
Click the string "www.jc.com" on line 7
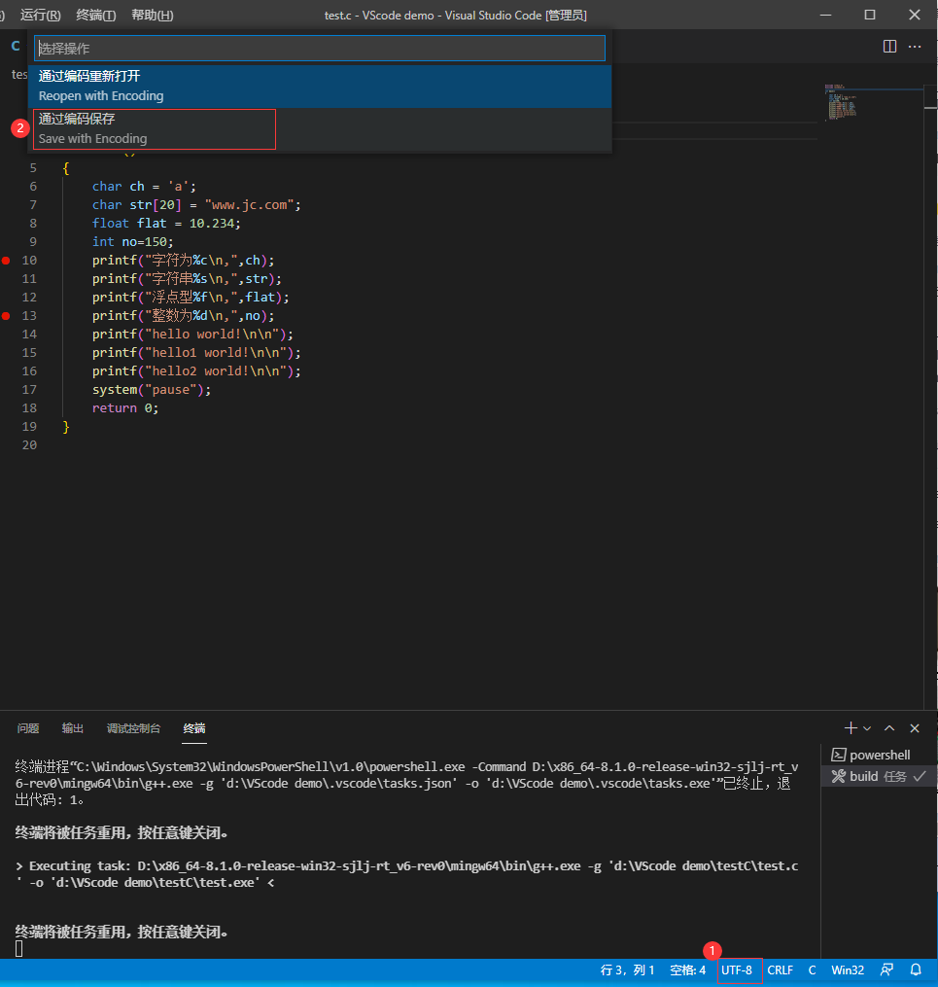tap(250, 204)
